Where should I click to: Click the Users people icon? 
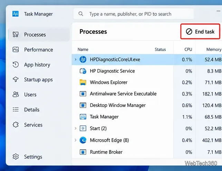pyautogui.click(x=16, y=94)
